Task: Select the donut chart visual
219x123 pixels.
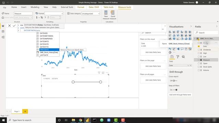Action: pos(186,39)
